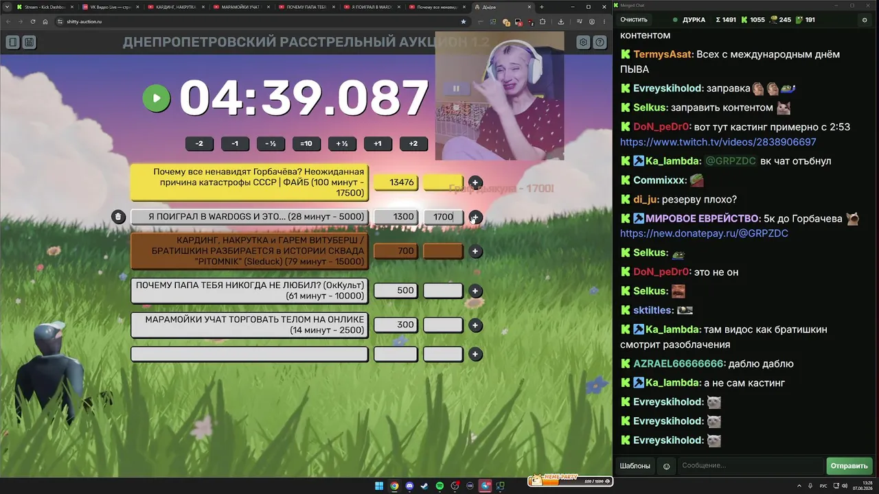Open Steam from the taskbar
879x494 pixels.
[424, 486]
